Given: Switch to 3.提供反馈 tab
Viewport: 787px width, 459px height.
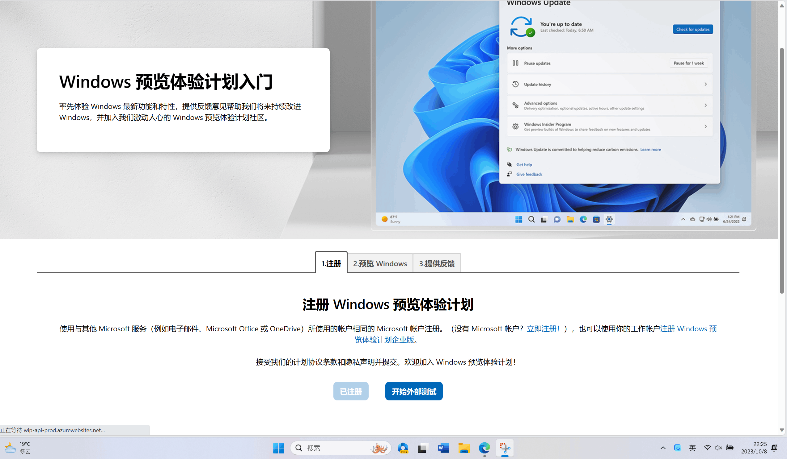Looking at the screenshot, I should pos(437,263).
